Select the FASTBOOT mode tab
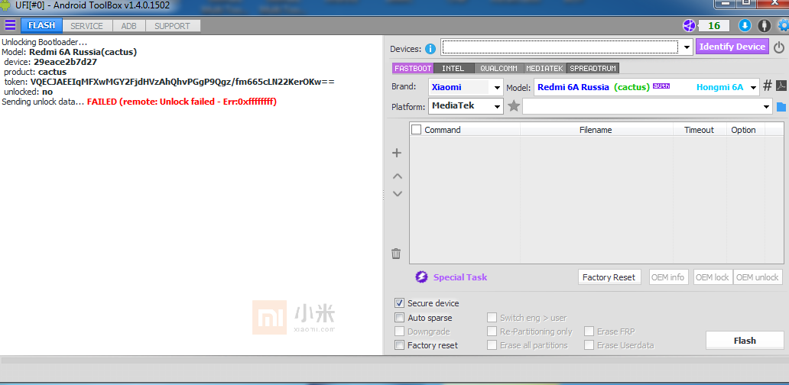Image resolution: width=789 pixels, height=385 pixels. coord(413,68)
